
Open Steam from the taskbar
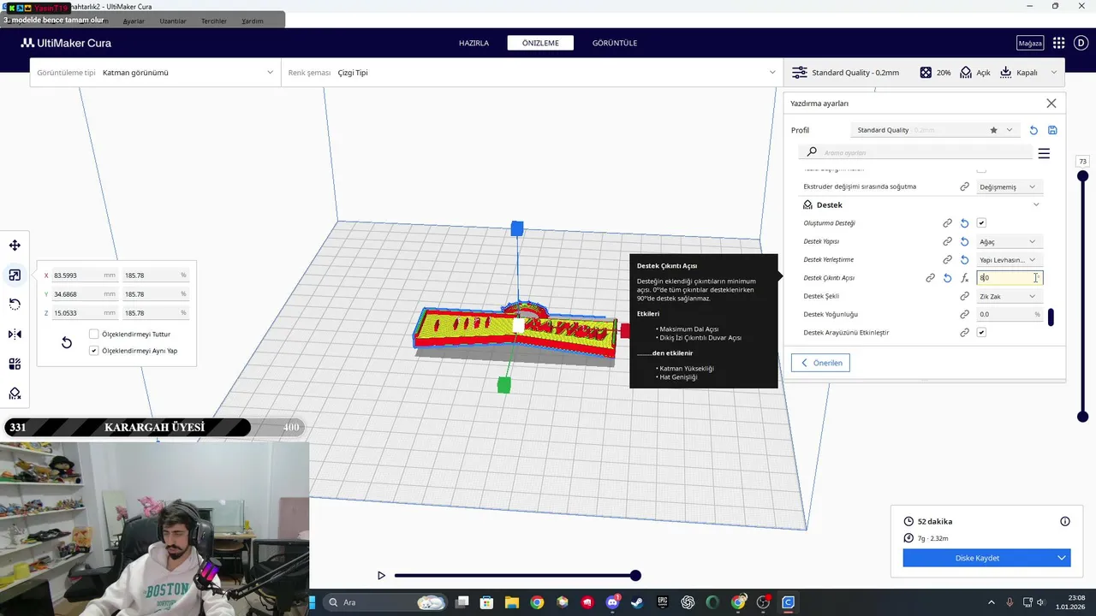[636, 602]
